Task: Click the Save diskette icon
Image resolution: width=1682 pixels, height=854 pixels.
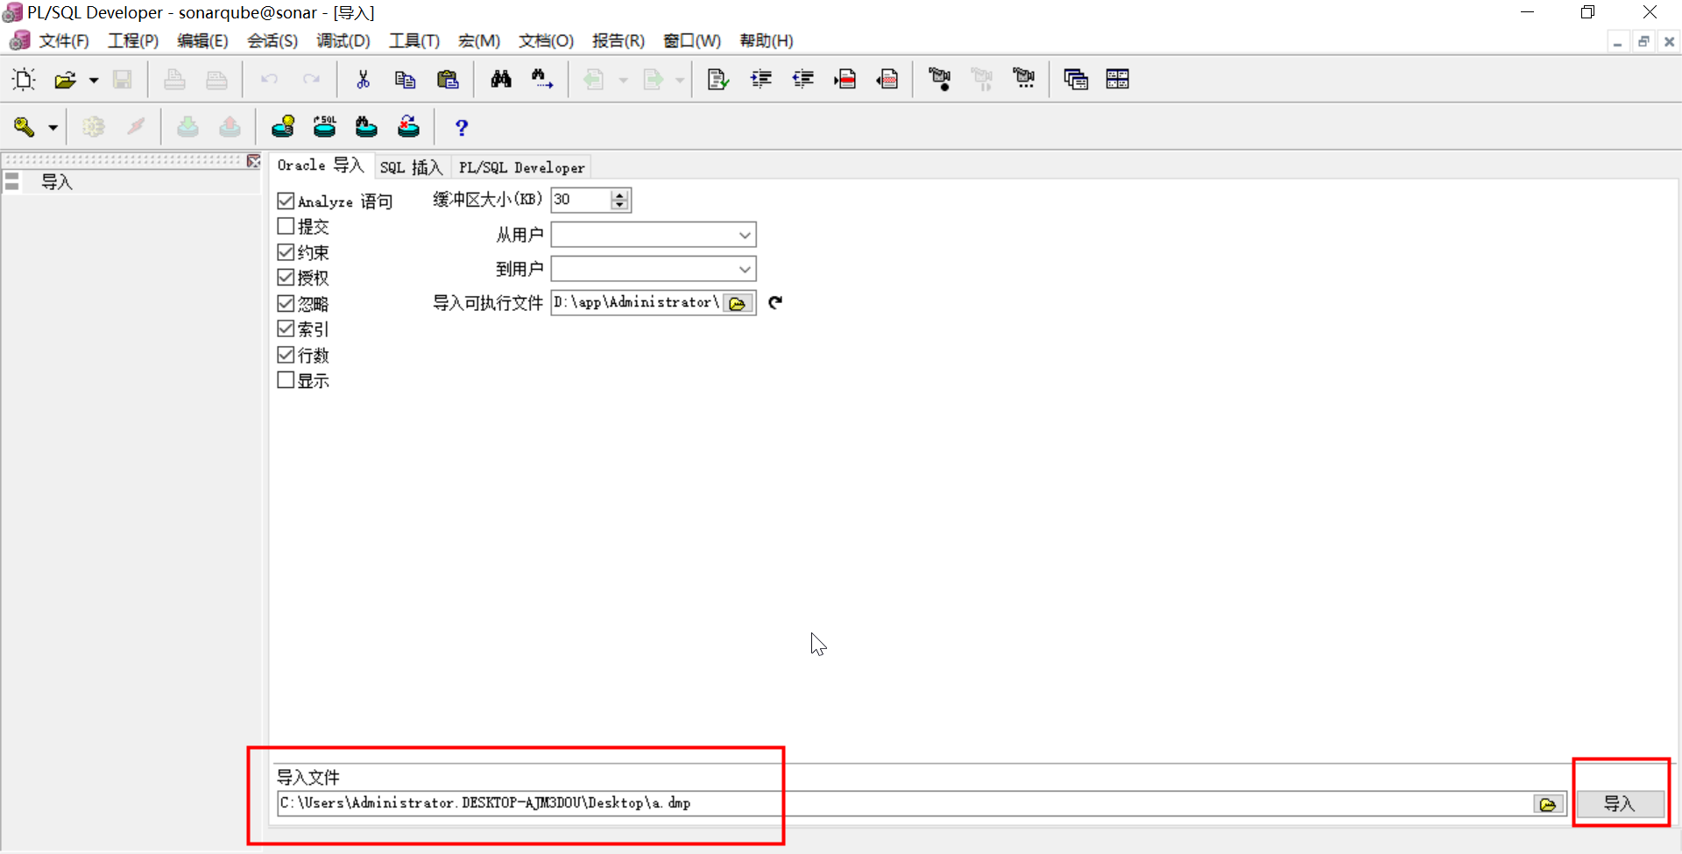Action: [123, 80]
